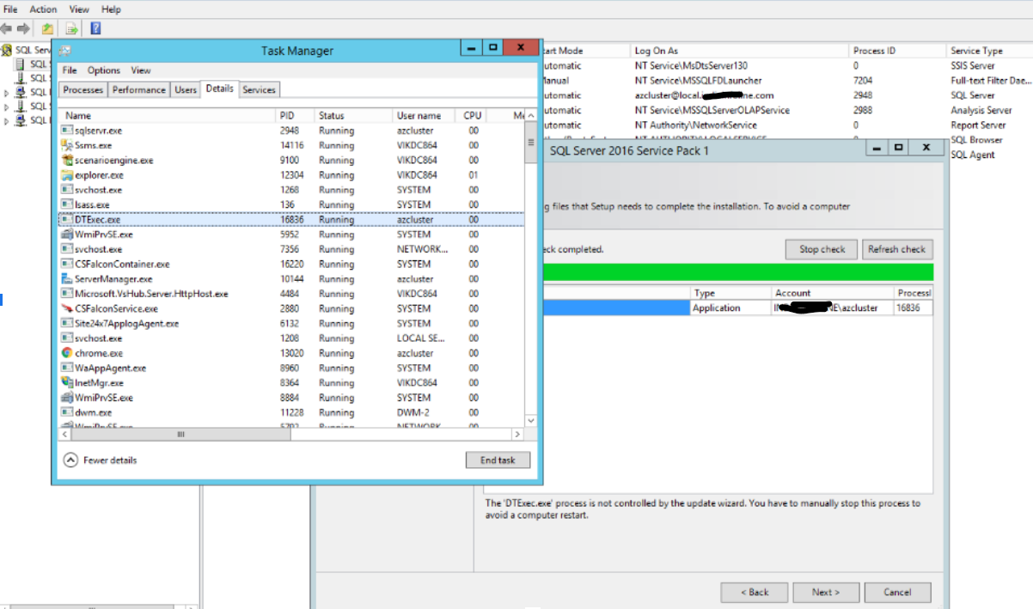Select svchost.exe row with PID 7356
Image resolution: width=1033 pixels, height=609 pixels.
coord(291,249)
